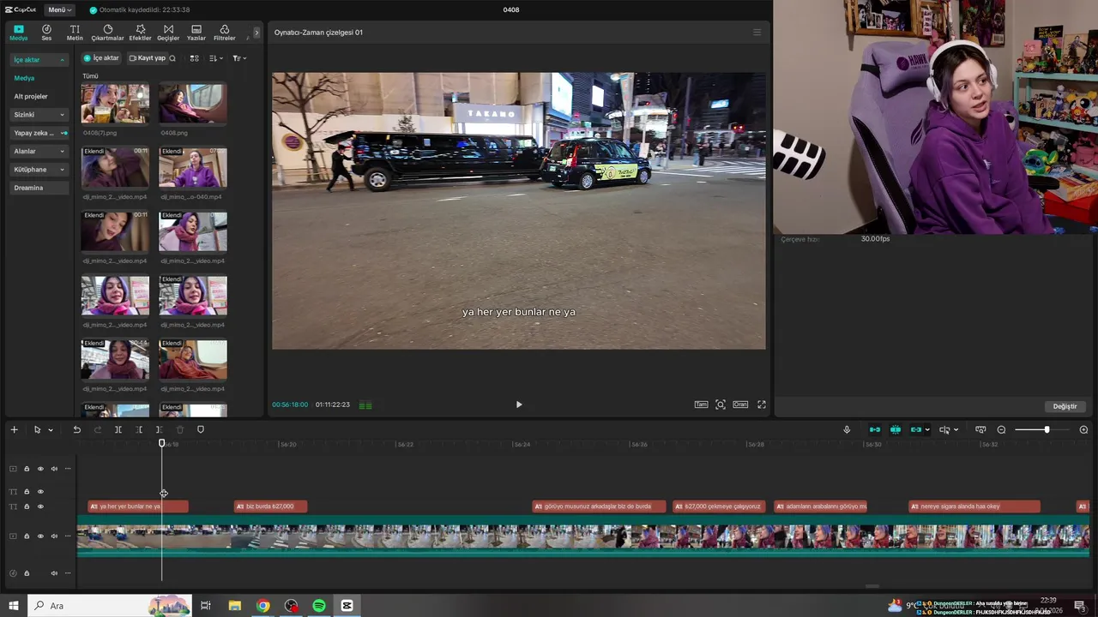Fit the timeline to the window
This screenshot has height=617, width=1098.
click(980, 429)
